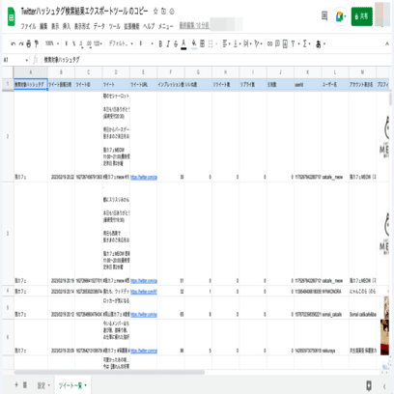
Task: Start a Google Meet call
Action: [341, 16]
